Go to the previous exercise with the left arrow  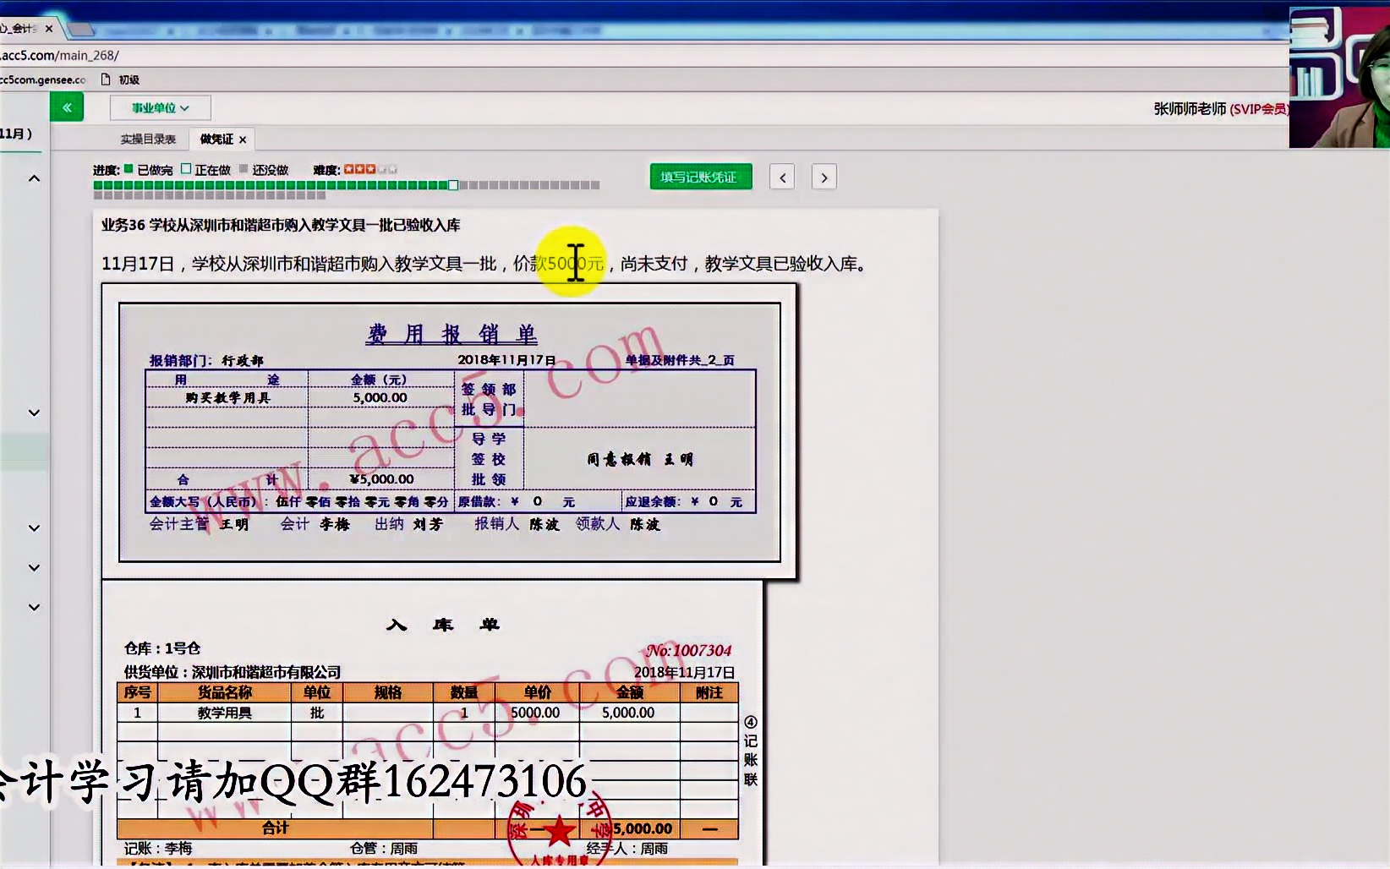(782, 178)
